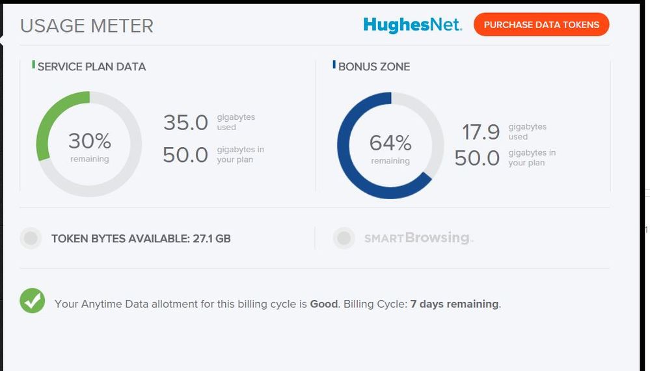
Task: Click the PURCHASE DATA TOKENS button
Action: coord(541,25)
